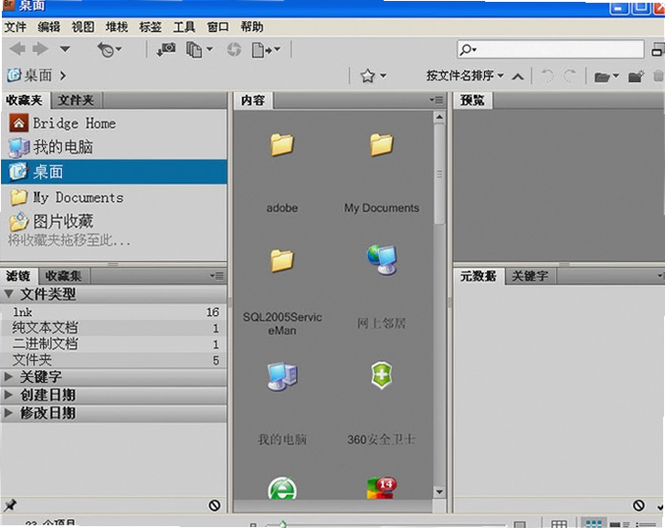
Task: Toggle the lnk file type filter
Action: [113, 312]
